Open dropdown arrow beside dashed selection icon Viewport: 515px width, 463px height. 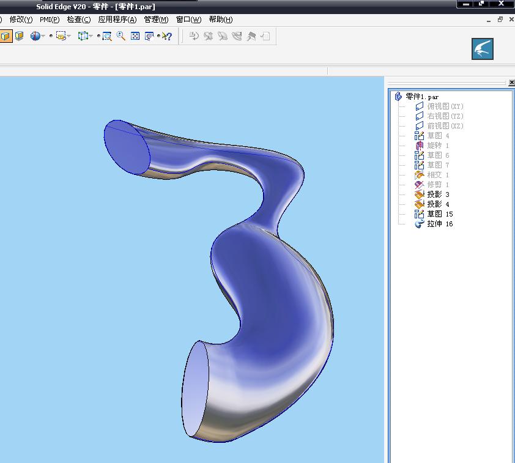(x=69, y=36)
